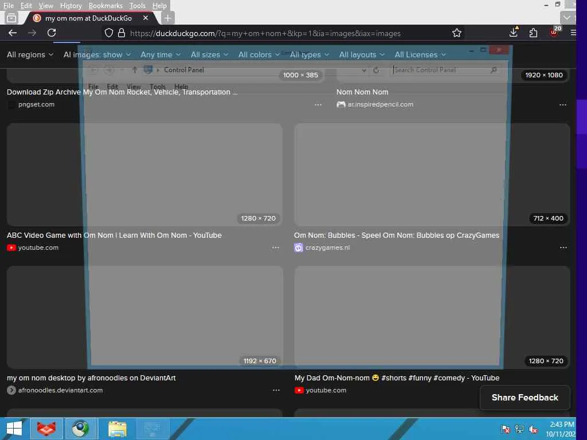The width and height of the screenshot is (587, 440).
Task: Expand the Any time filter
Action: (x=161, y=54)
